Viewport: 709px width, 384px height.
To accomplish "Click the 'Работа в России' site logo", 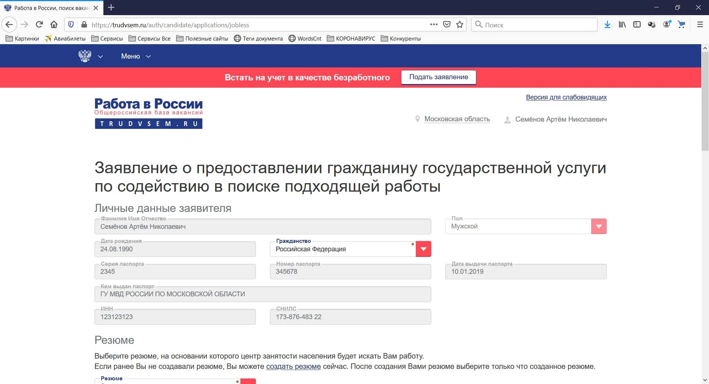I will [148, 113].
